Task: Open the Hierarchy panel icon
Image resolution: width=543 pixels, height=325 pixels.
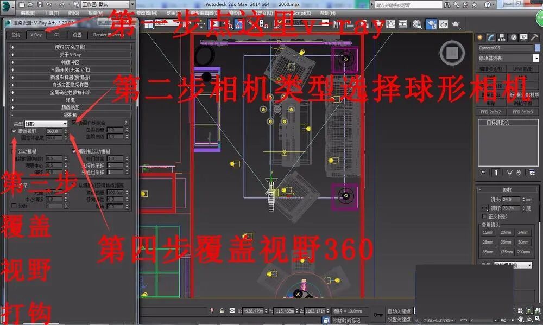Action: (502, 37)
